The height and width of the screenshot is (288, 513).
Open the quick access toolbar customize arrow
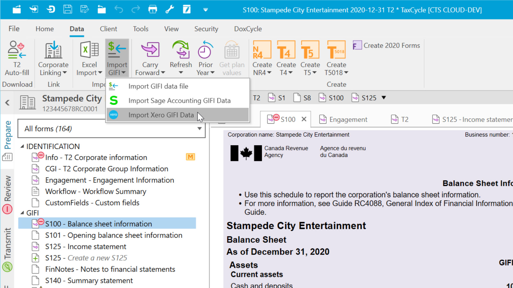point(206,10)
